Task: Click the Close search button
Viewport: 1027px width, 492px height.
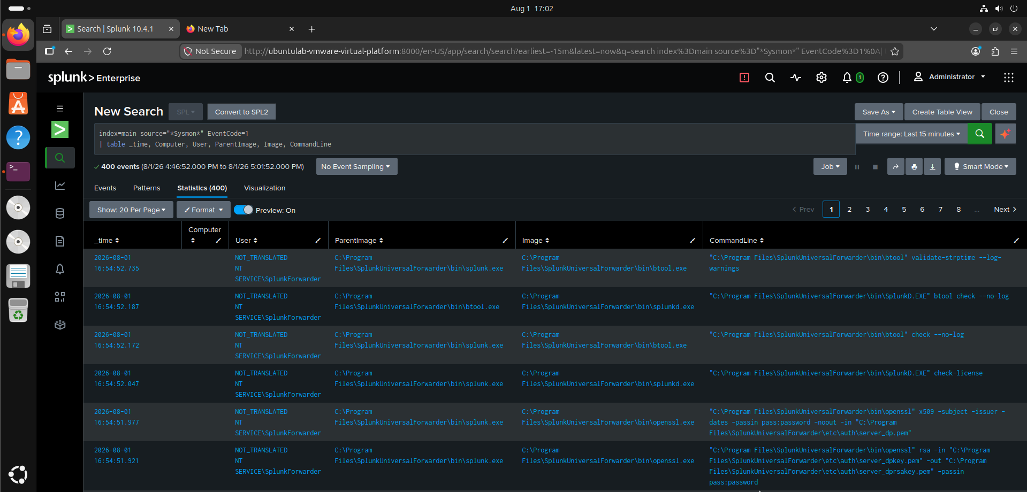Action: pyautogui.click(x=999, y=112)
